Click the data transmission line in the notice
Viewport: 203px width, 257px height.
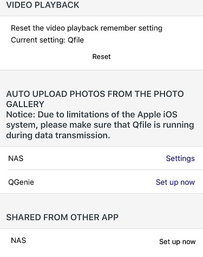click(58, 135)
